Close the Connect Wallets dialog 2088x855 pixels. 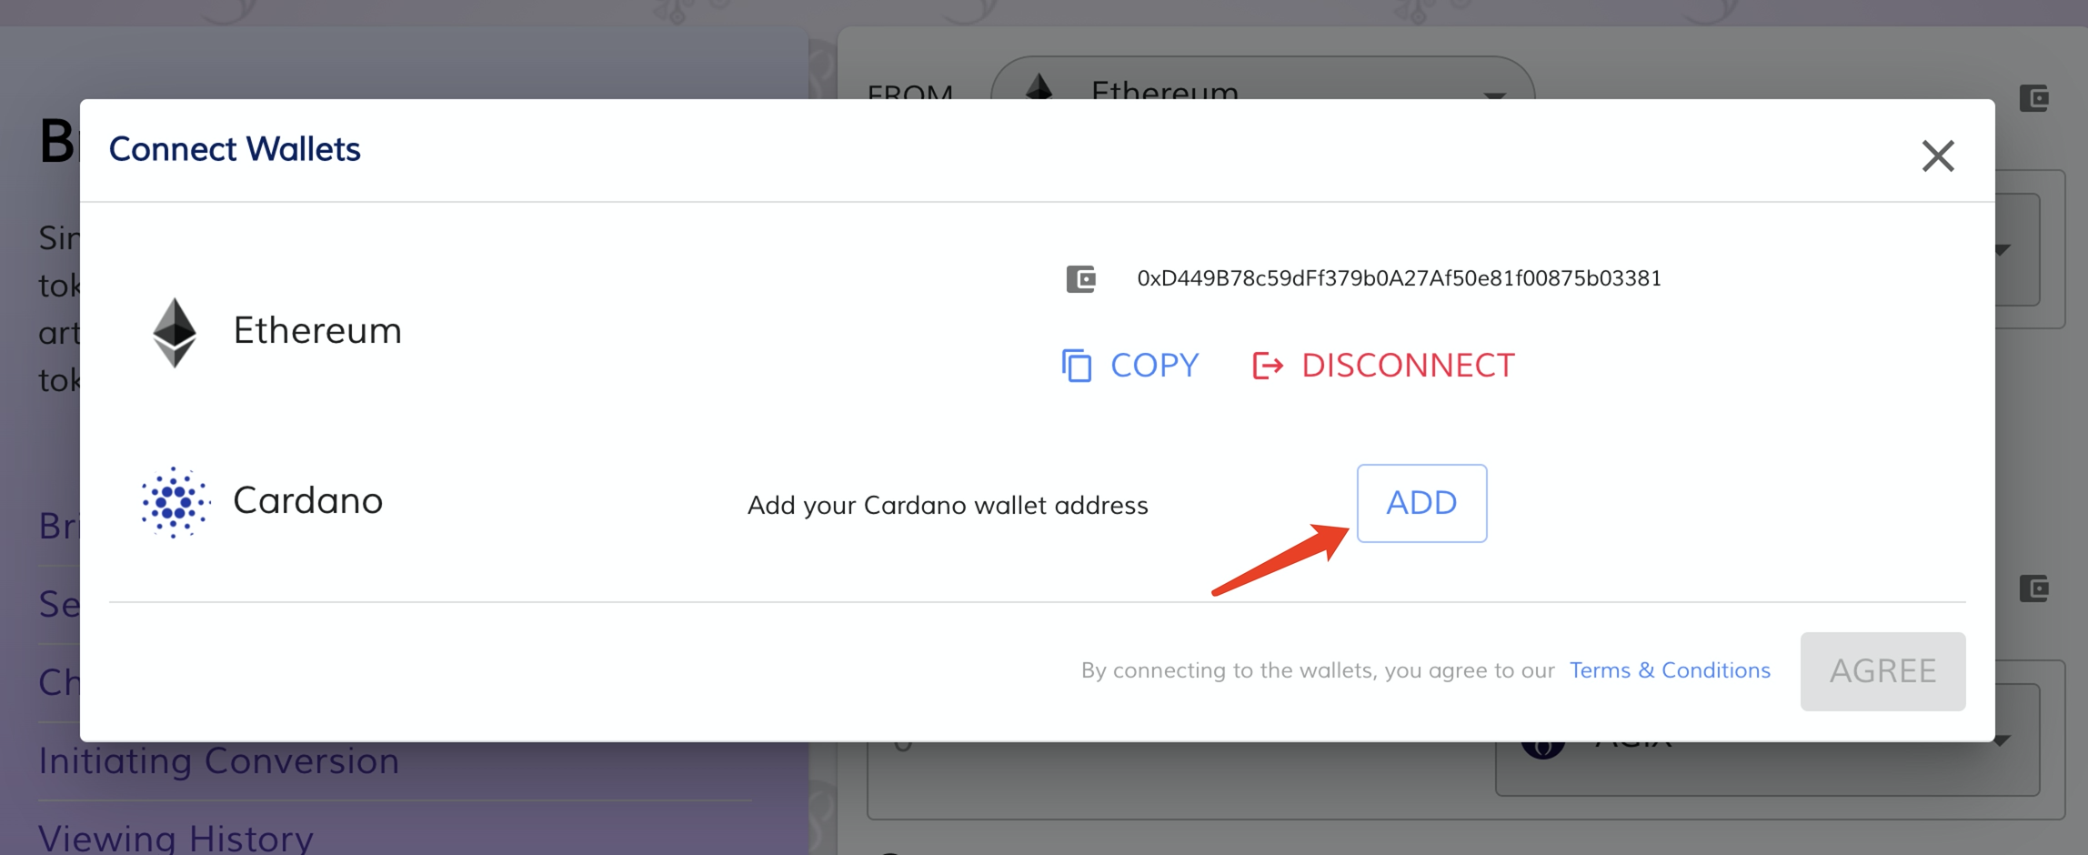(x=1937, y=156)
